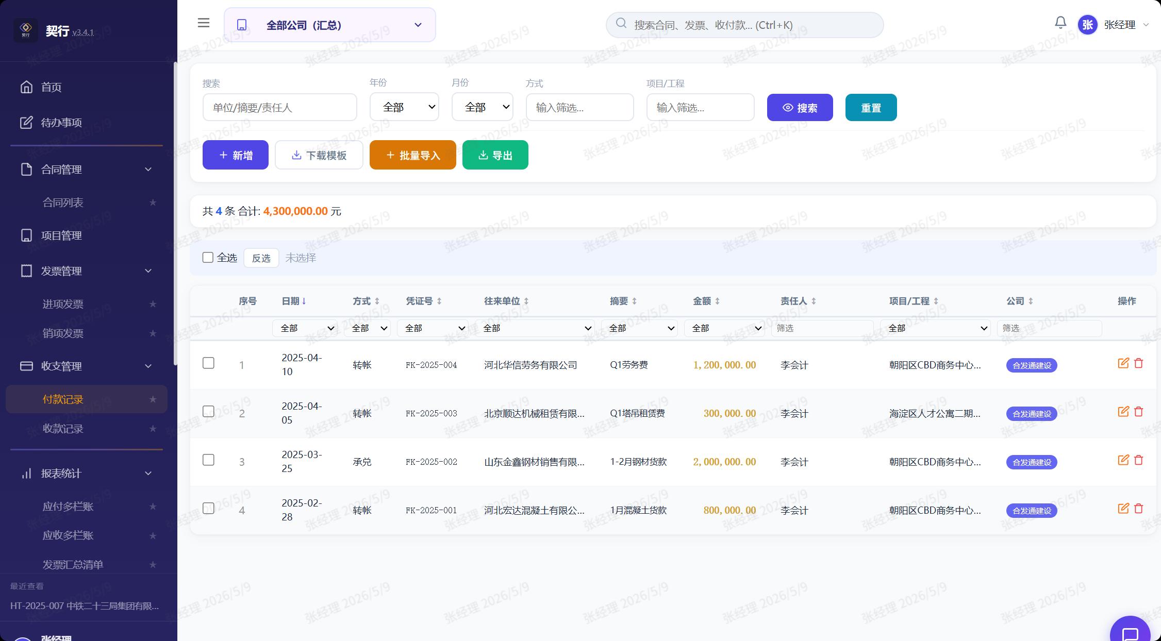Delete the FK-2025-003 payment record
Screen dimensions: 1161x641
tap(1138, 412)
